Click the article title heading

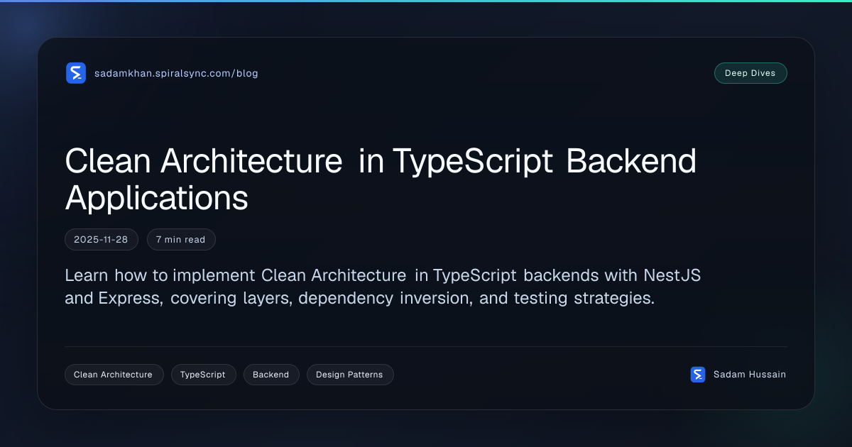(381, 180)
